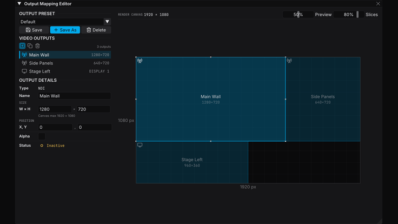Delete selected video output trash icon

pos(37,46)
